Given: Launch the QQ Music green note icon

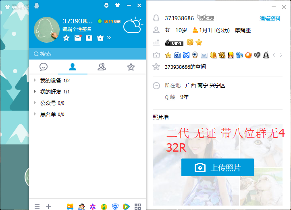Looking at the screenshot, I should tap(104, 207).
